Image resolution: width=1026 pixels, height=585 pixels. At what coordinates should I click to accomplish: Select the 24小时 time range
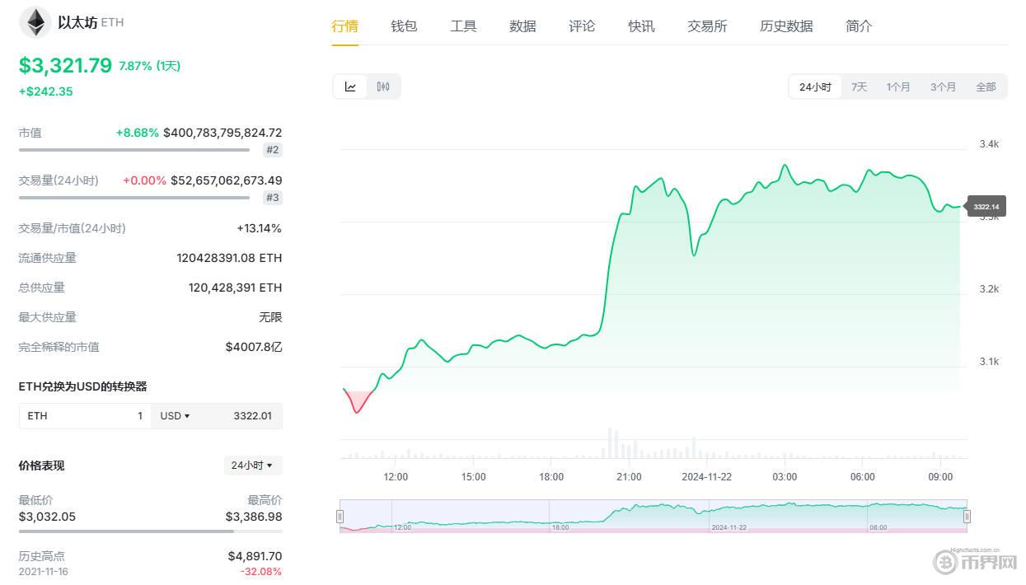pos(815,87)
